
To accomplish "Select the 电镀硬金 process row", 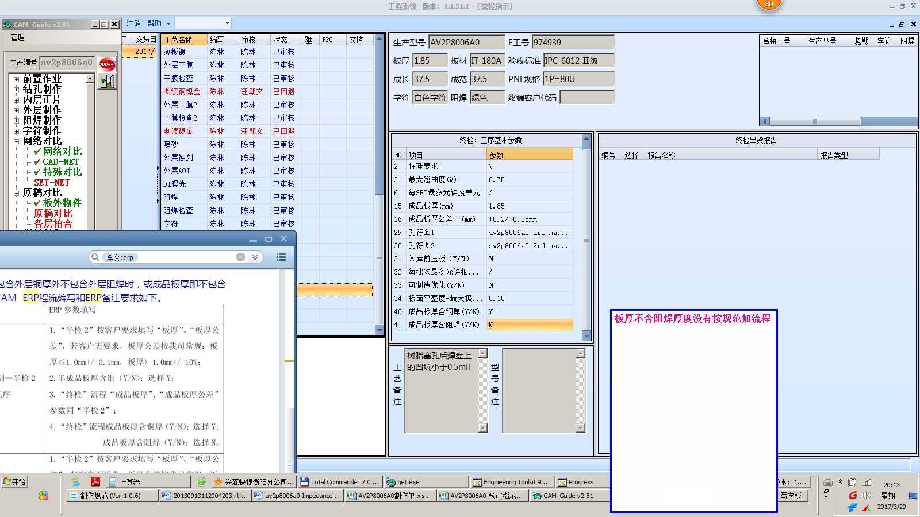I will (x=267, y=131).
